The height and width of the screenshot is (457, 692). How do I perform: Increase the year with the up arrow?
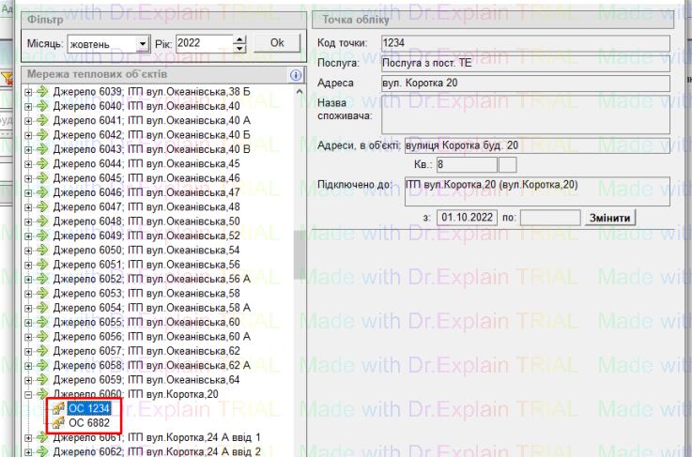(x=239, y=39)
